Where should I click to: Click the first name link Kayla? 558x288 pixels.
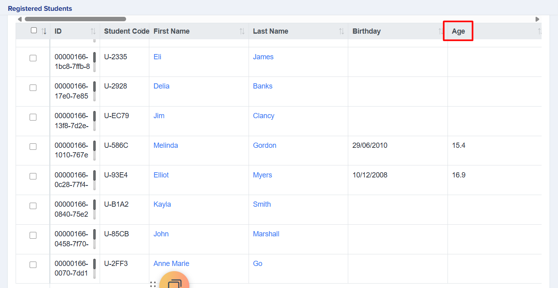point(162,204)
